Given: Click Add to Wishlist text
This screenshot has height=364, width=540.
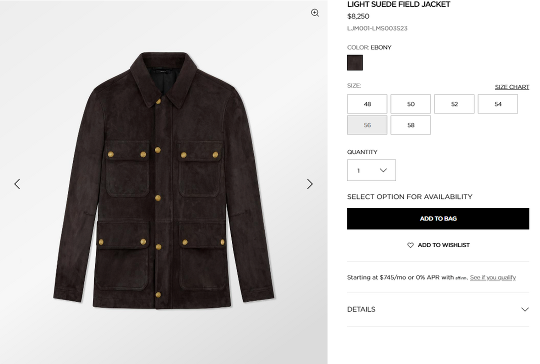Looking at the screenshot, I should coord(443,245).
